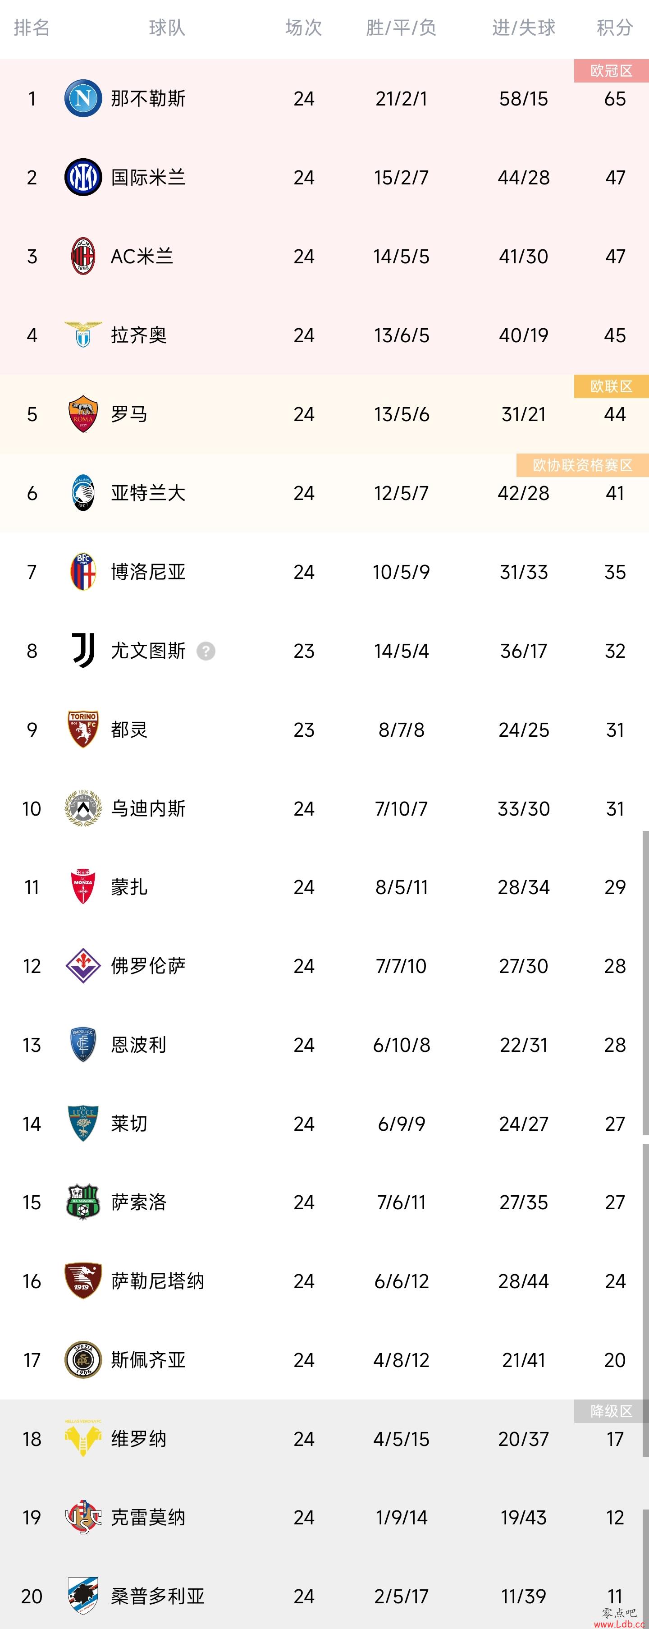Open the AC Milan badge
Image resolution: width=649 pixels, height=1629 pixels.
coord(83,256)
